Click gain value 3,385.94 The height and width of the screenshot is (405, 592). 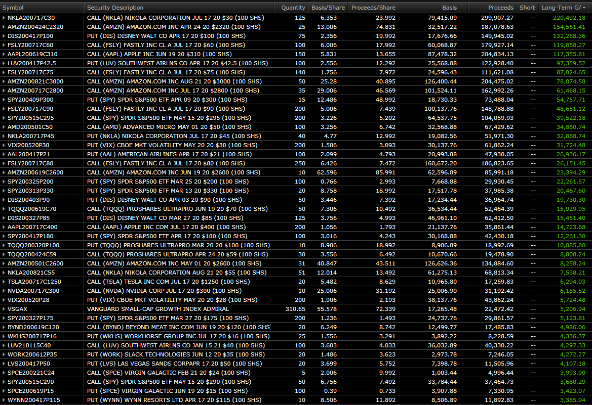[573, 400]
